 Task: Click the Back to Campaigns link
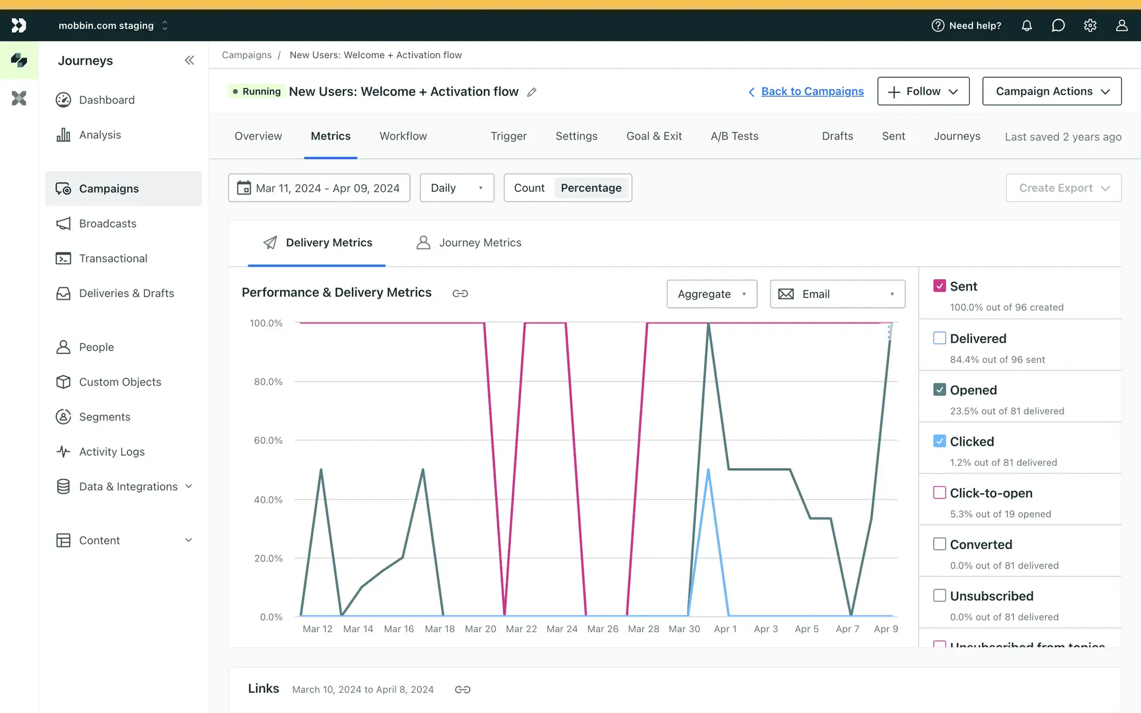coord(812,92)
